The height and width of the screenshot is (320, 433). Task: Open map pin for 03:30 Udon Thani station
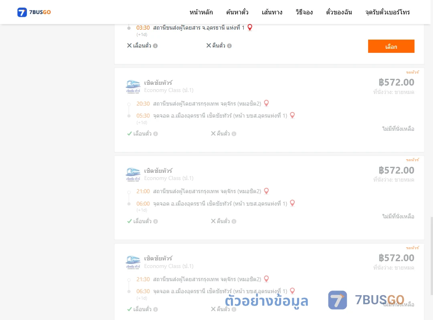click(x=250, y=27)
